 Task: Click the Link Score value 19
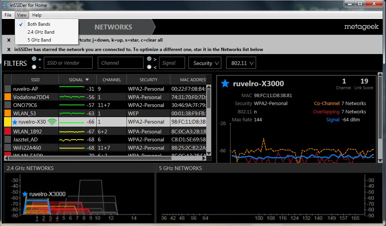pos(364,81)
